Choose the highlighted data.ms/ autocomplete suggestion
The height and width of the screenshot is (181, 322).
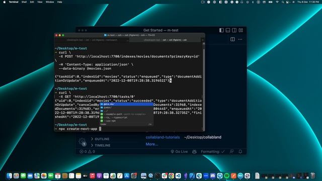point(126,104)
